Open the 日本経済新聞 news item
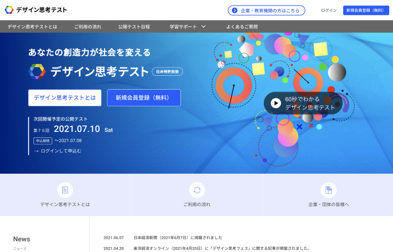This screenshot has width=393, height=252. coord(178,238)
